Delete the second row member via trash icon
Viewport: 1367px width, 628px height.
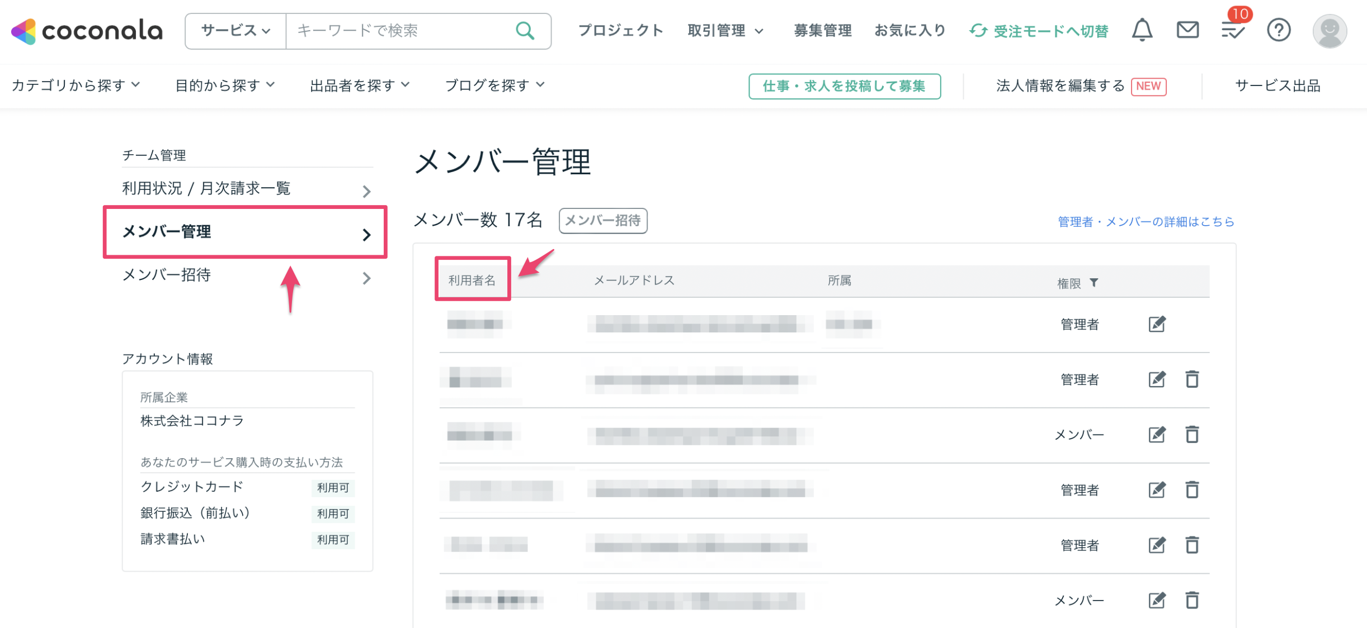click(x=1192, y=379)
